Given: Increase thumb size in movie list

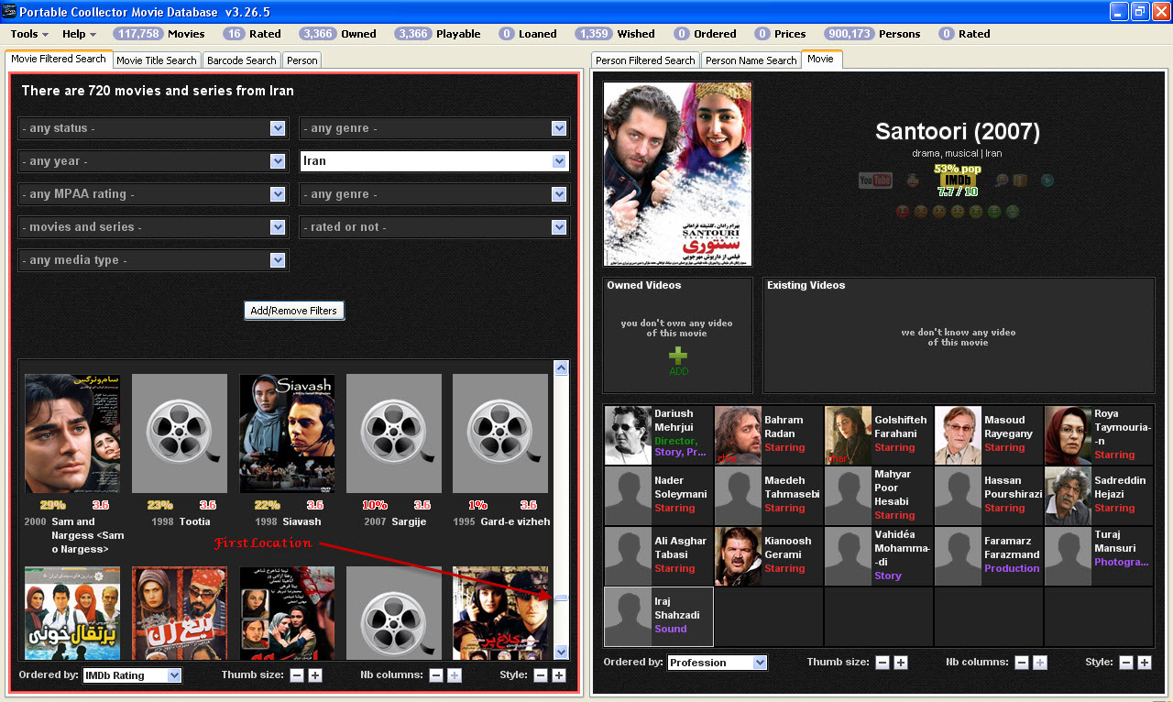Looking at the screenshot, I should 314,675.
